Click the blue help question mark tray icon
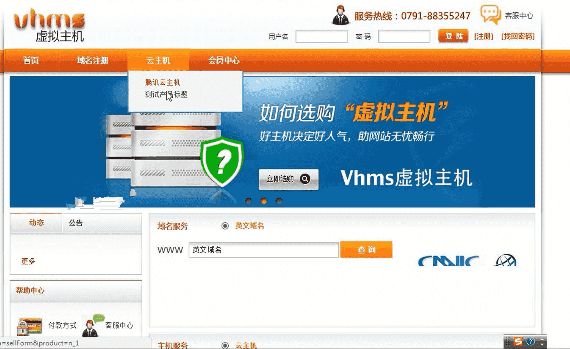 530,341
